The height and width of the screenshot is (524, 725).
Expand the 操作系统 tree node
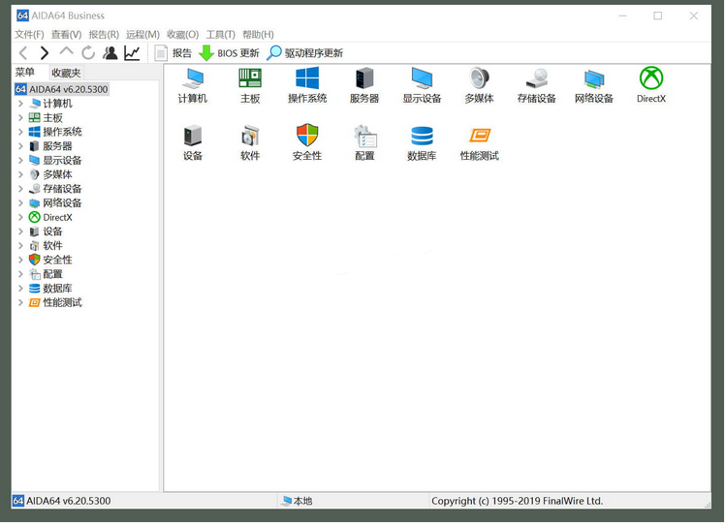[x=20, y=132]
